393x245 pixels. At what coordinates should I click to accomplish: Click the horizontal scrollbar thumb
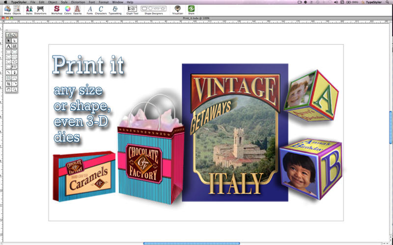click(x=192, y=243)
